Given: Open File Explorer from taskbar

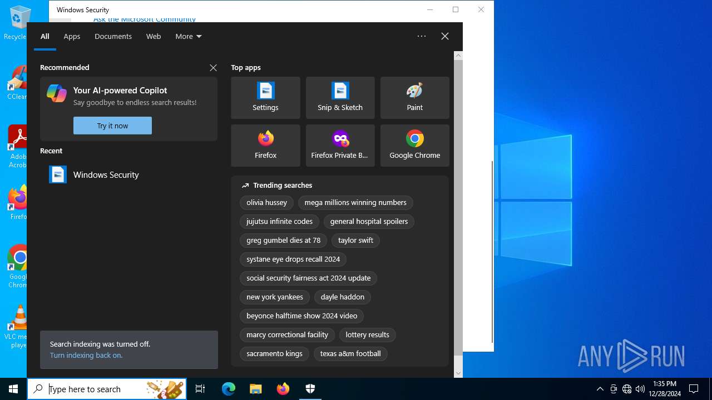Looking at the screenshot, I should click(256, 389).
